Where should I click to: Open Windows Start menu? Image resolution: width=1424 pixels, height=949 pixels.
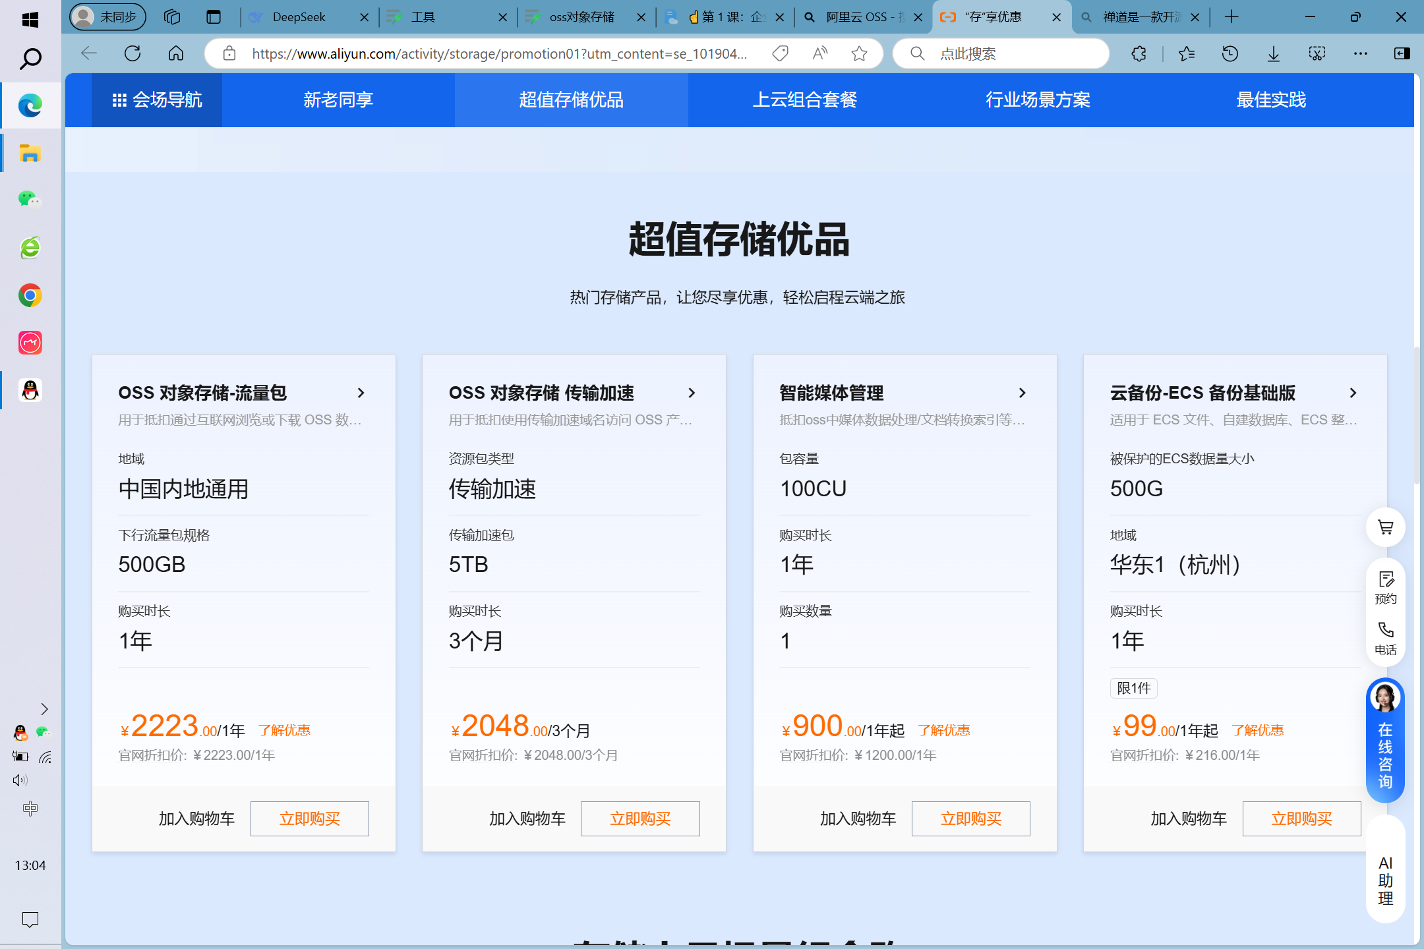click(30, 20)
